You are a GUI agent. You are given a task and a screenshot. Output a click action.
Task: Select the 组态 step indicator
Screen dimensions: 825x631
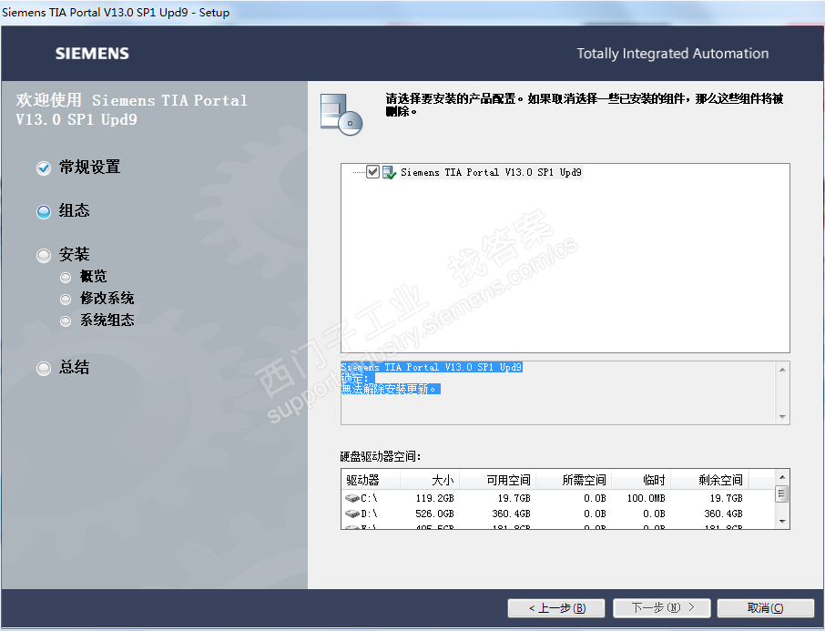point(44,211)
